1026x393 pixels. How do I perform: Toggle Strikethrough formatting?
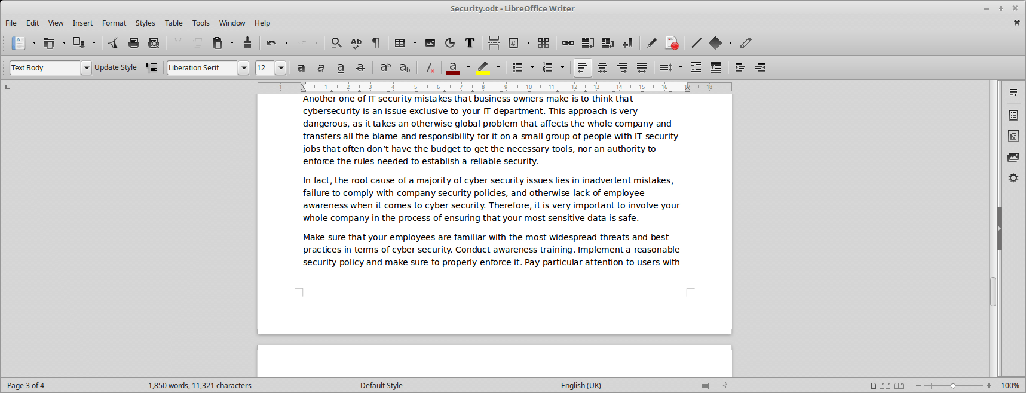point(360,67)
